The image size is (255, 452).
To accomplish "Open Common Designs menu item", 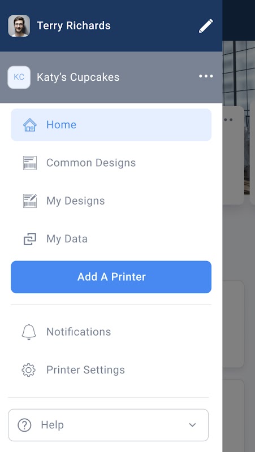I will click(x=111, y=163).
